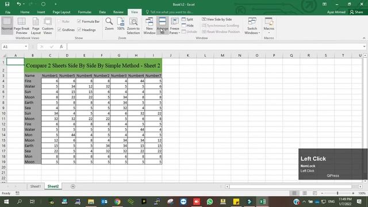Click the Save icon in title bar
Screen dimensions: 368x207
click(7, 4)
